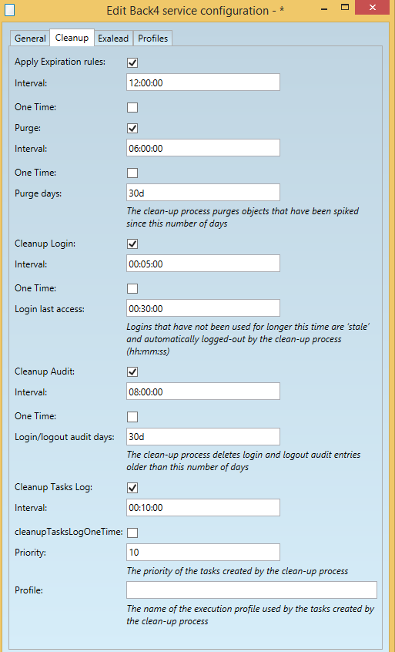395x652 pixels.
Task: Toggle the Cleanup Login checkbox
Action: click(132, 244)
